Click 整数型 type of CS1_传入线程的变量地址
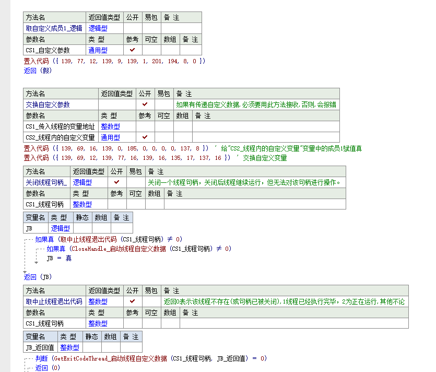The height and width of the screenshot is (372, 436). 110,126
